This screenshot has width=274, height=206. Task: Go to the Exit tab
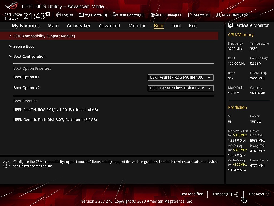coord(193,26)
